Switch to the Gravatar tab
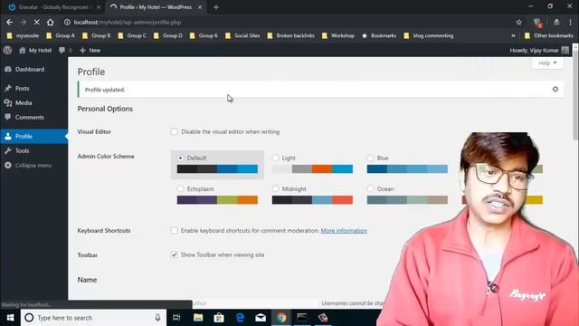The image size is (579, 326). tap(53, 7)
